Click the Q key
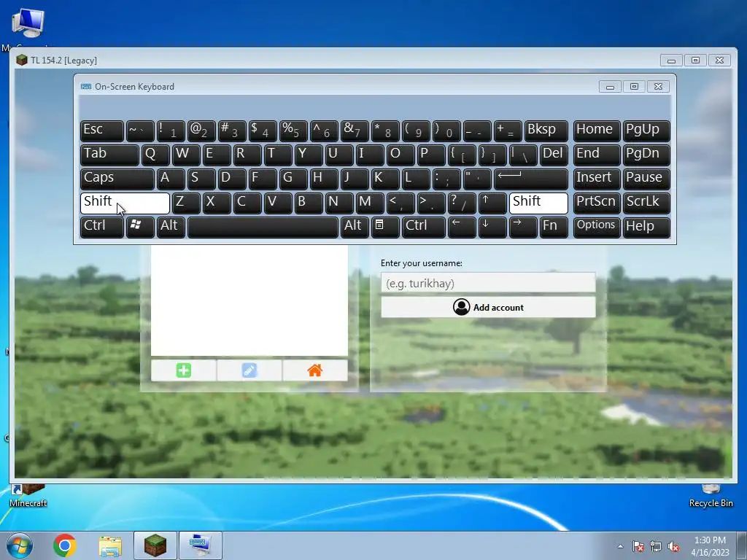This screenshot has height=560, width=747. [155, 155]
